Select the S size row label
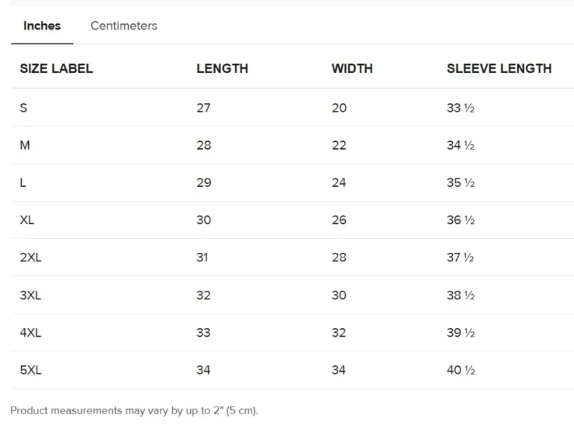 pos(24,107)
